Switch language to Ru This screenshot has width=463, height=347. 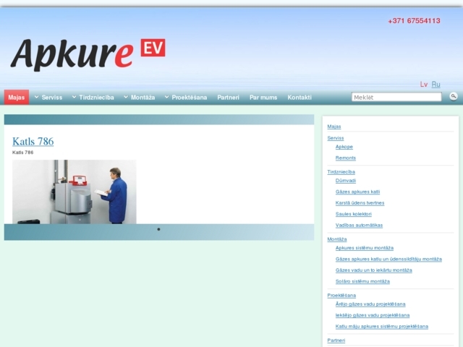[436, 85]
